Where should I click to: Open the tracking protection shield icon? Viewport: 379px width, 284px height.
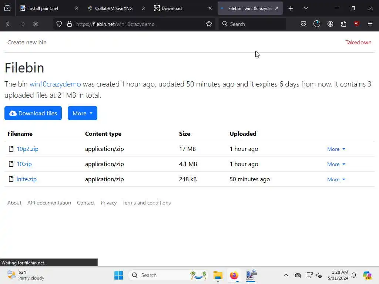59,24
